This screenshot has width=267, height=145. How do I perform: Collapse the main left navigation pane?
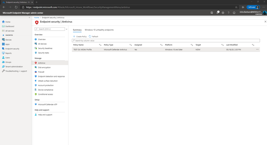[29, 17]
